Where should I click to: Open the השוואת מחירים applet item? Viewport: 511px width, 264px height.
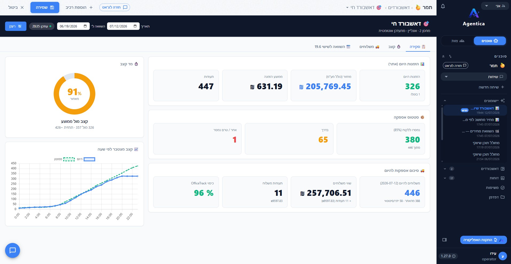475,133
